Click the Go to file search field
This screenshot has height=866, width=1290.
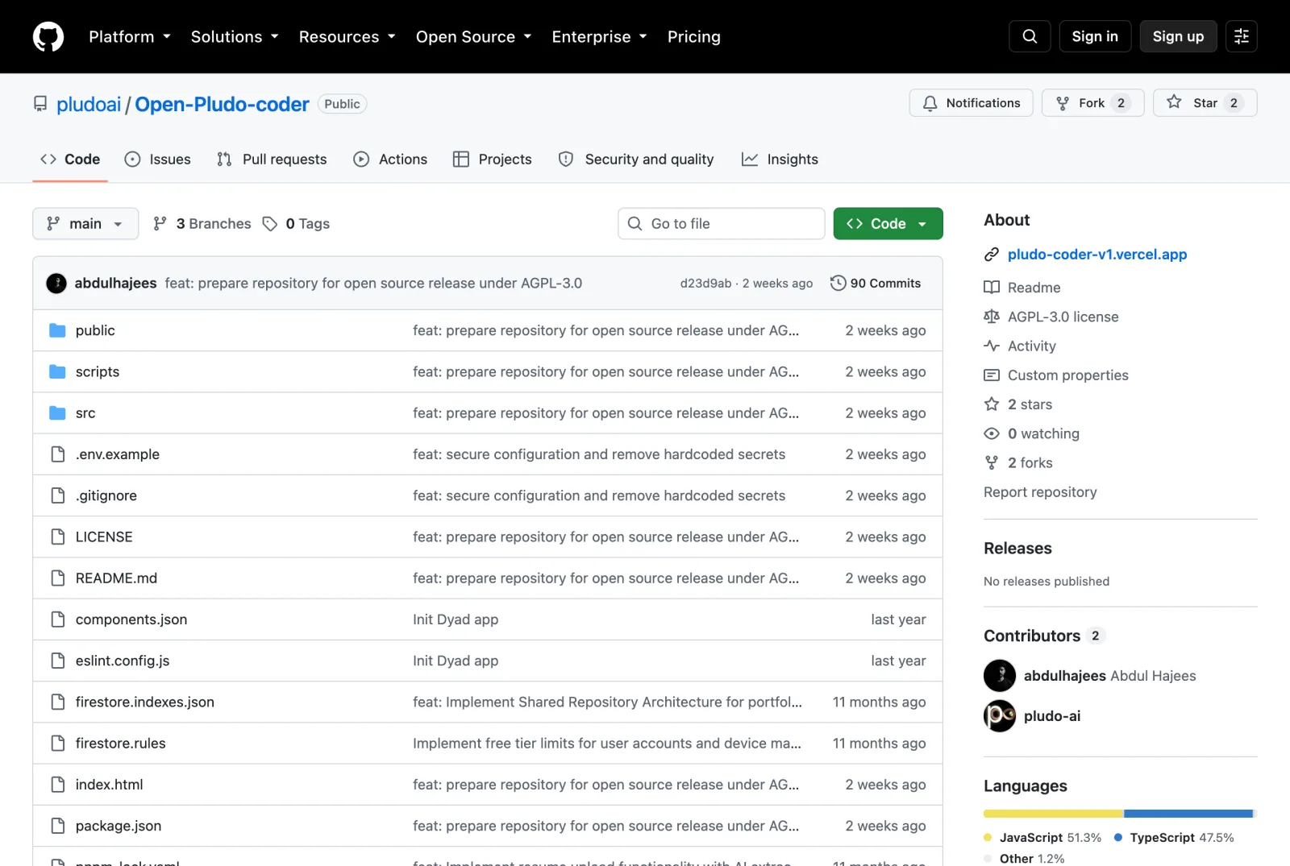722,224
